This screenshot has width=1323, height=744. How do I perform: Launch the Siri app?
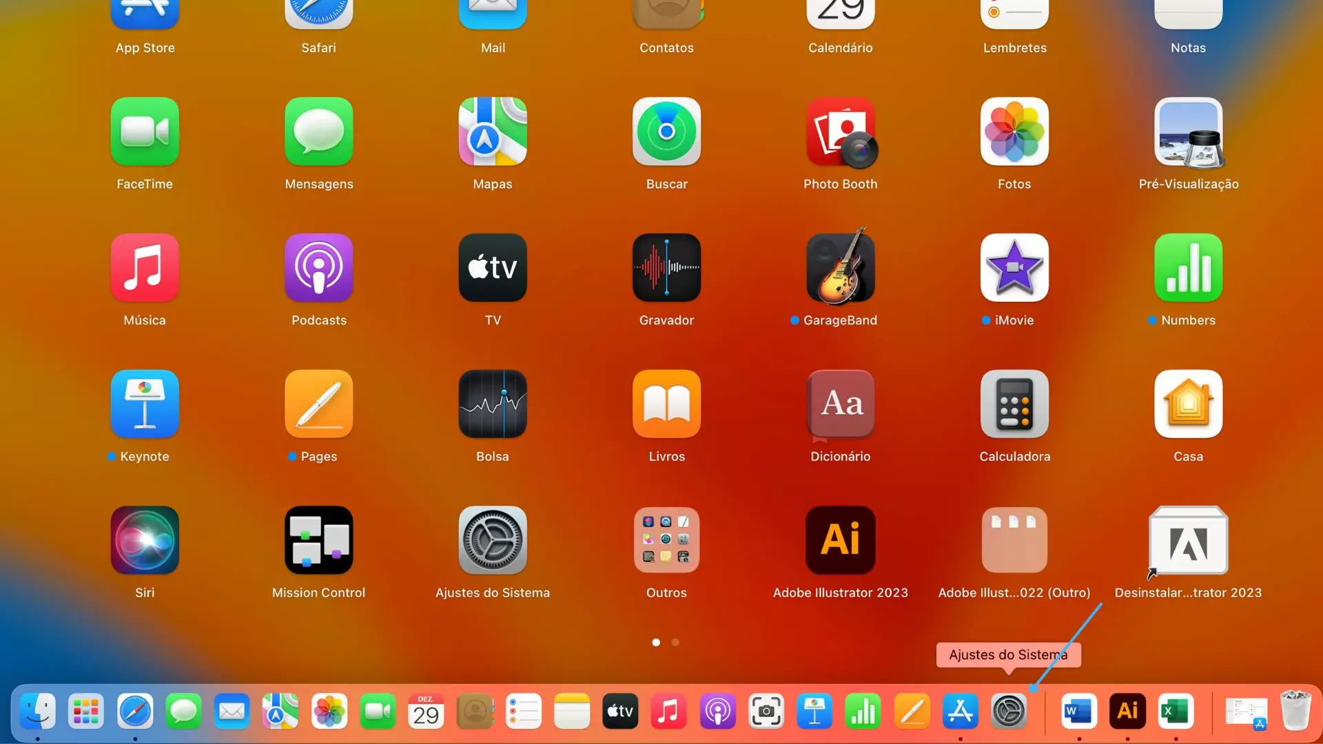click(x=145, y=540)
